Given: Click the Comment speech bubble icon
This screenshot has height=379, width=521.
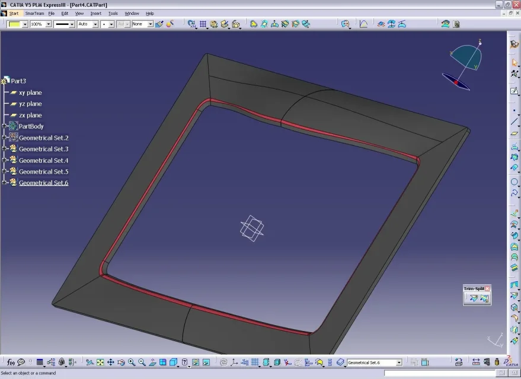Looking at the screenshot, I should coord(21,362).
